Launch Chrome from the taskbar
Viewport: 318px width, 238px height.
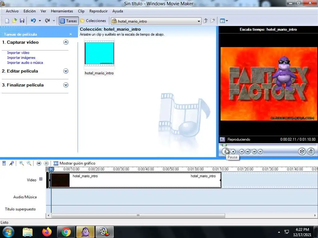point(66,232)
